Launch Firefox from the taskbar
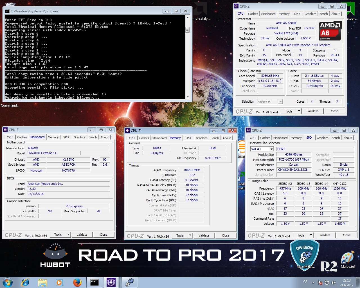The height and width of the screenshot is (288, 360). (77, 282)
